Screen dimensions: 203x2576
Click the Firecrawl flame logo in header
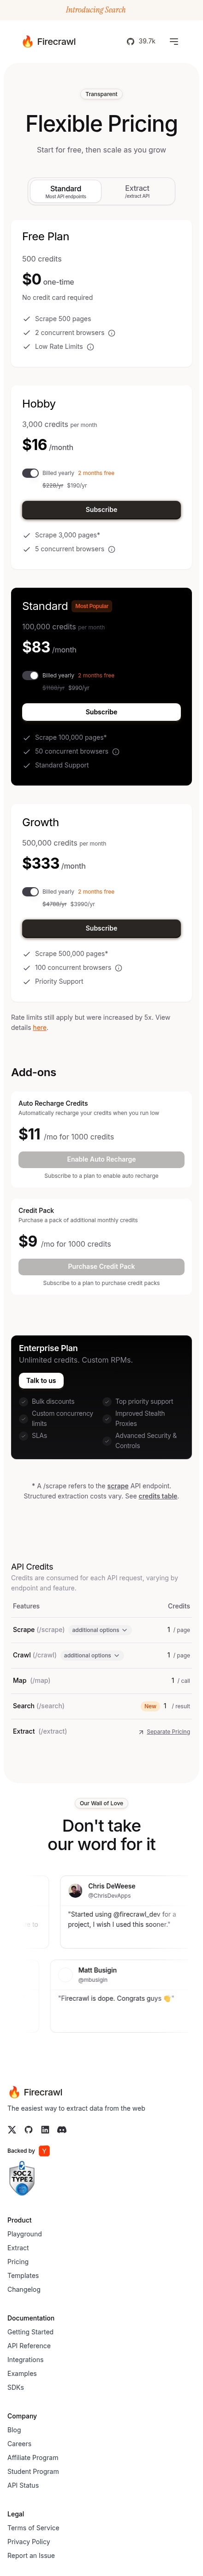point(28,42)
